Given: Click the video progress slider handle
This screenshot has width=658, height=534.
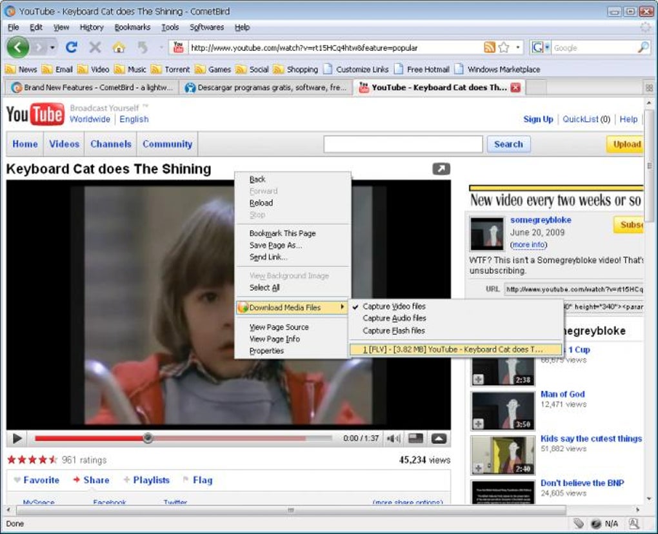Looking at the screenshot, I should pyautogui.click(x=147, y=438).
